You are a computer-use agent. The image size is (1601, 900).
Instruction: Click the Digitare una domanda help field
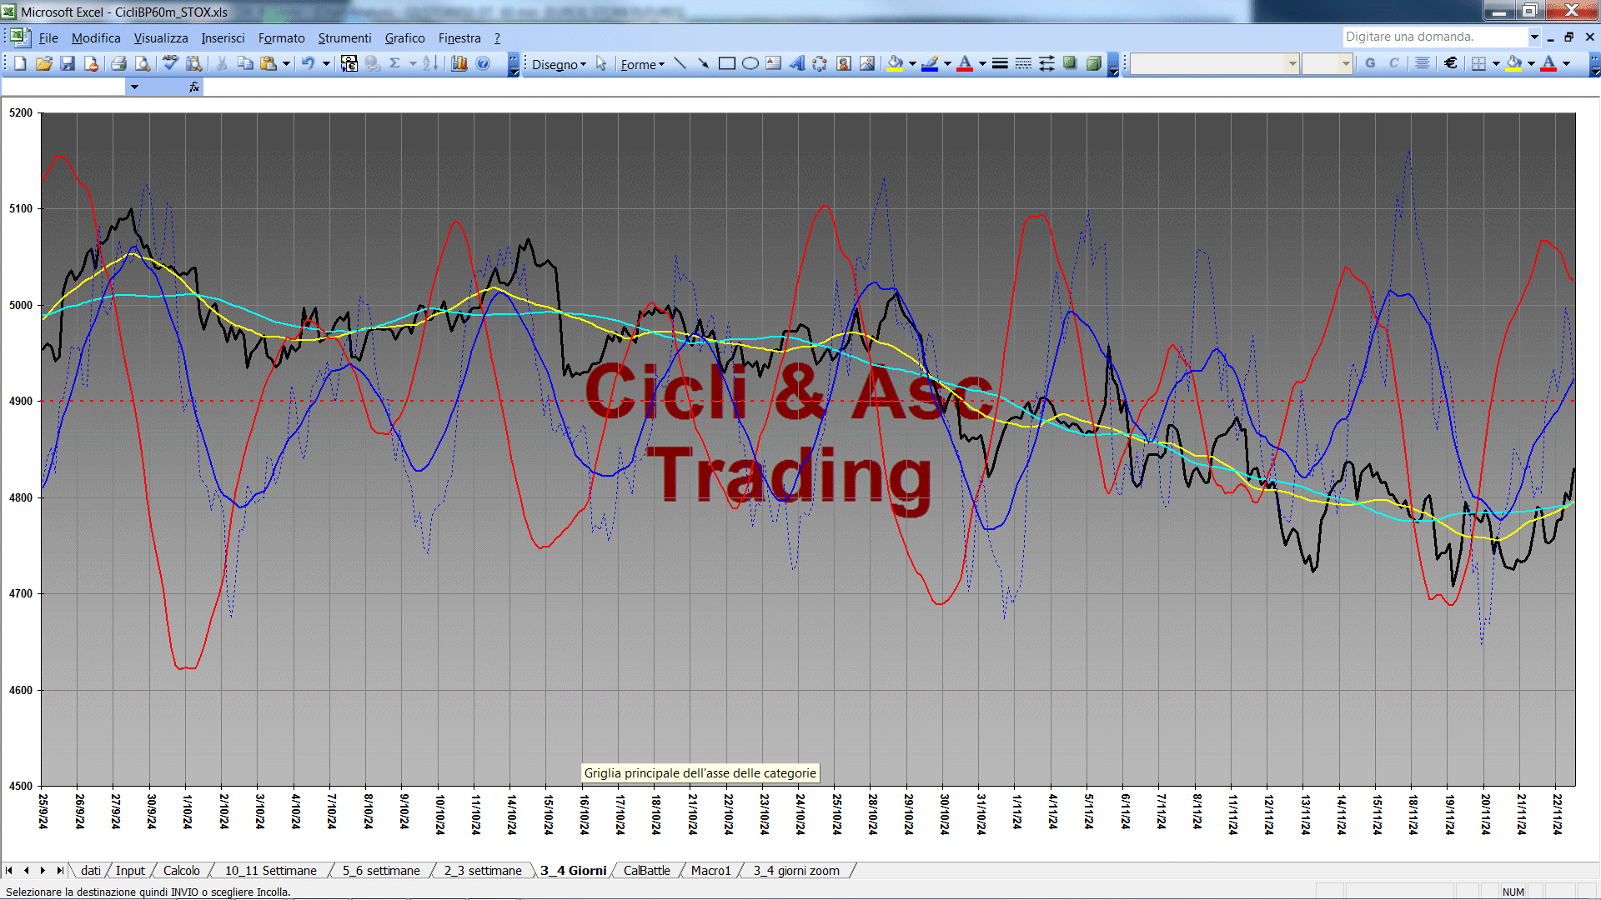[x=1434, y=37]
